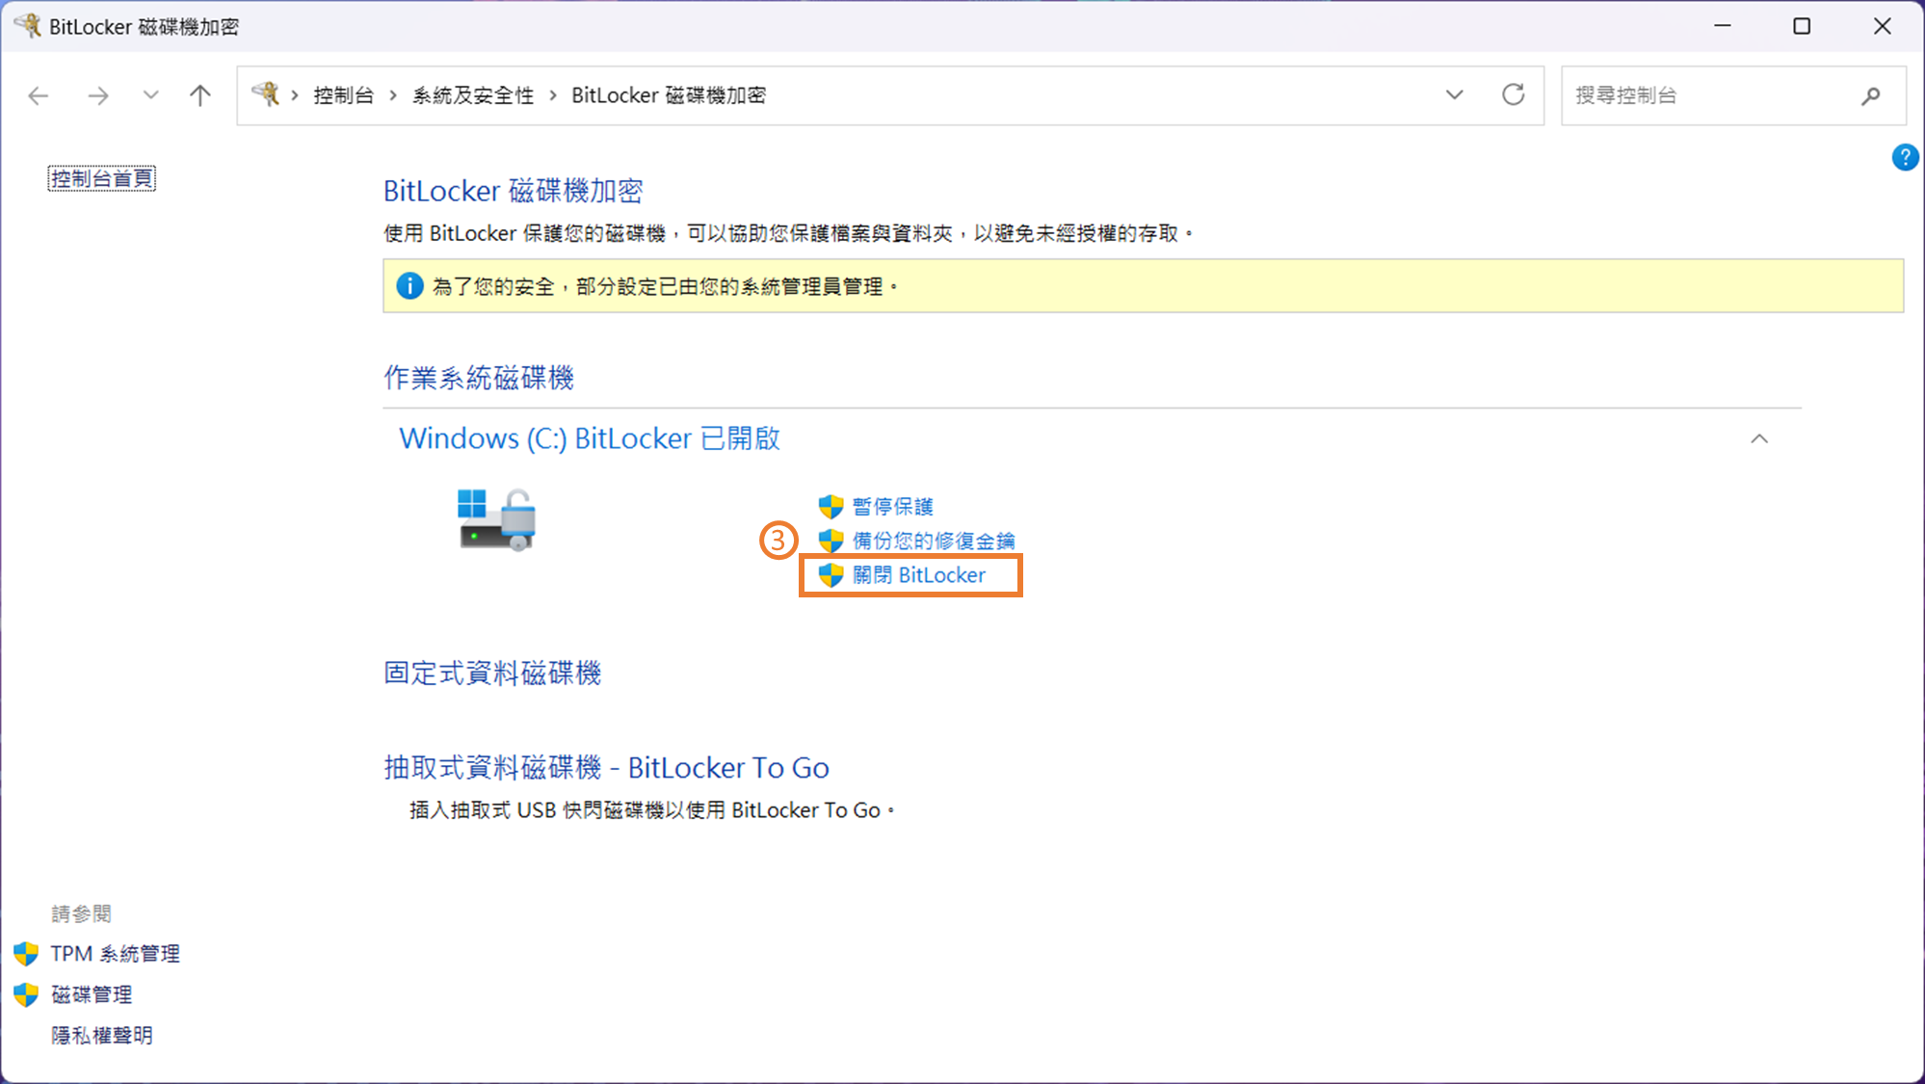
Task: Go up one folder level
Action: [x=199, y=95]
